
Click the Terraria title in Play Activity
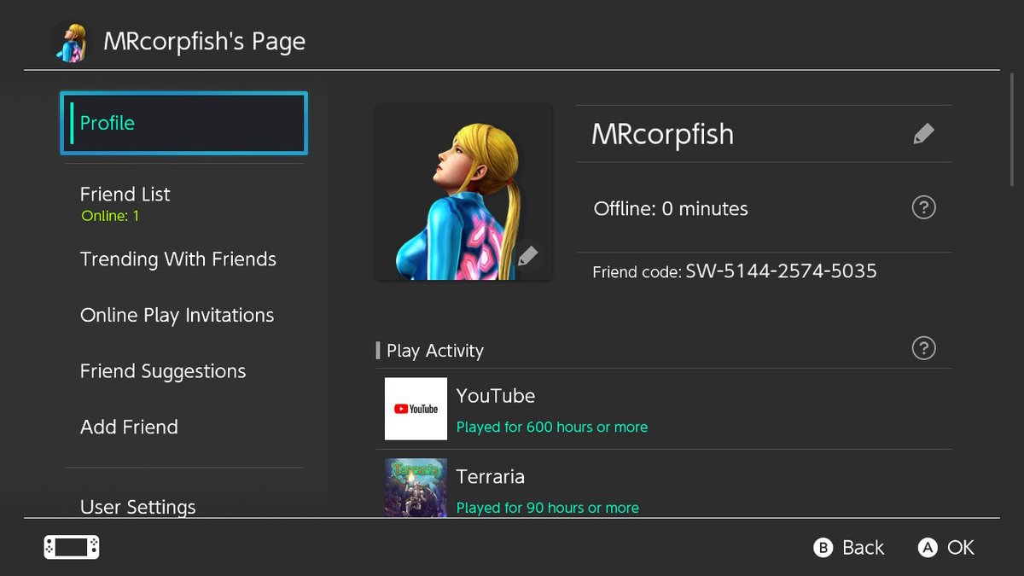coord(491,476)
